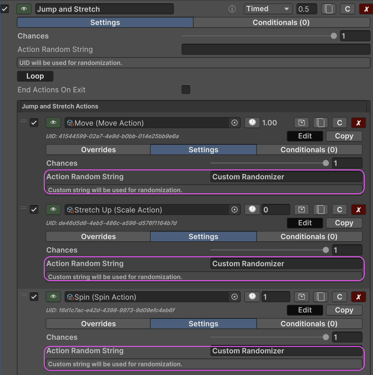Open Overrides tab for Move action
The image size is (373, 375).
[98, 150]
